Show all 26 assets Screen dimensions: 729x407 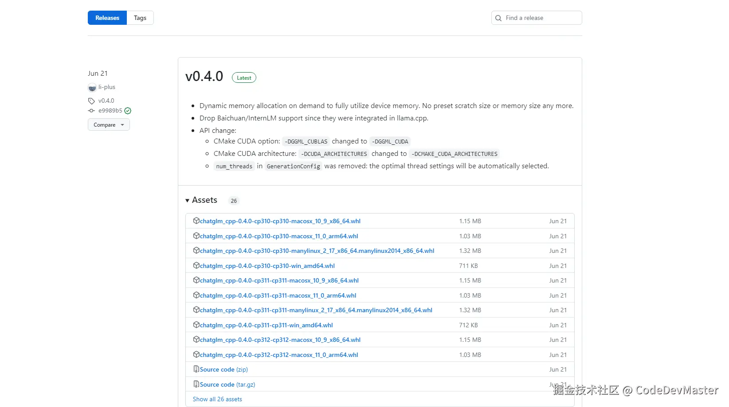(217, 399)
